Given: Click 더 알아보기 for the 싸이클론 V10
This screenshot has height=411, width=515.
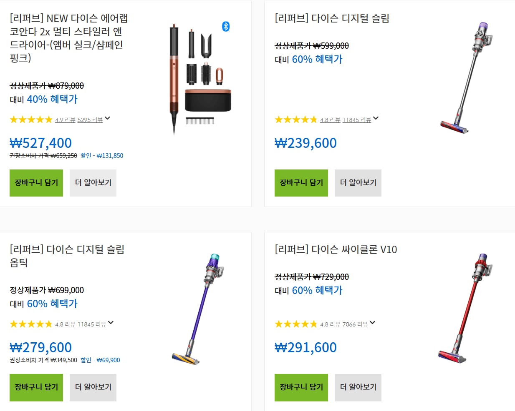Looking at the screenshot, I should point(358,388).
